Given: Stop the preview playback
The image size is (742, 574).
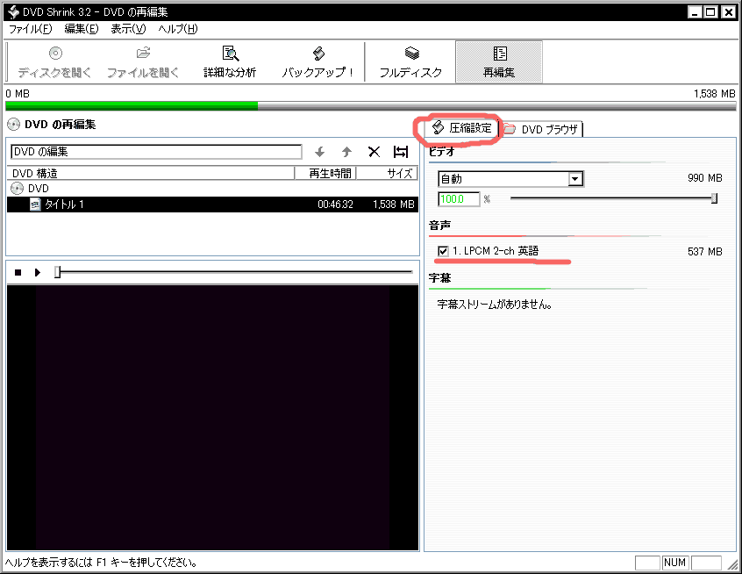Looking at the screenshot, I should click(x=18, y=272).
